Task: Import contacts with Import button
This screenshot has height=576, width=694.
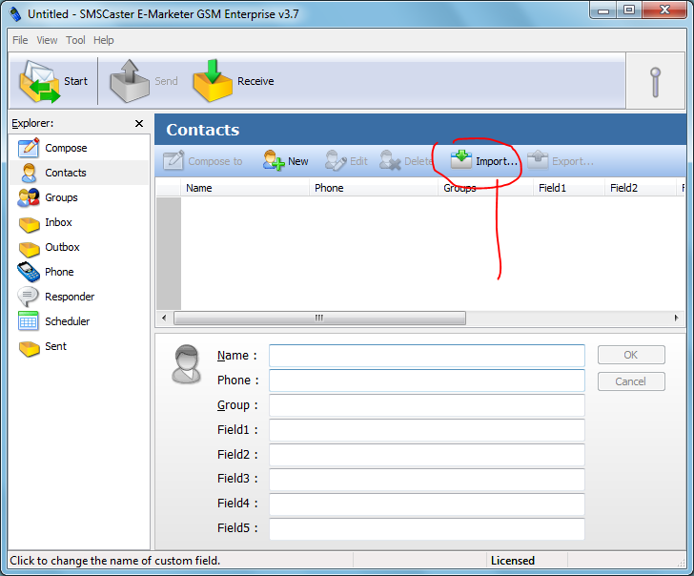Action: point(483,161)
